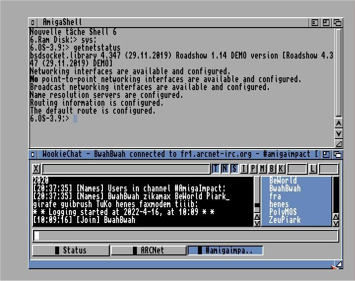Select user fra in the nick list

point(275,196)
